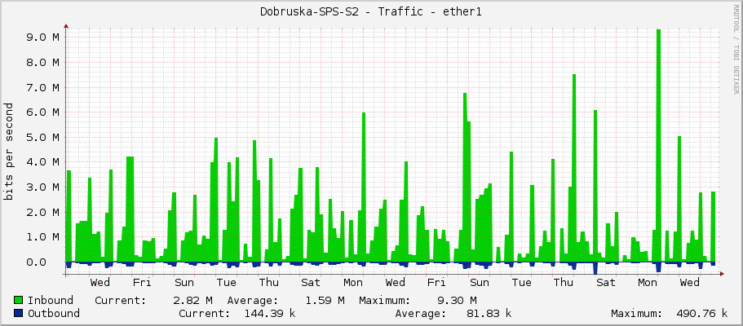Viewport: 743px width, 326px height.
Task: Click the graph title 'Dobruska-SPS-S2 - Traffic - ether1'
Action: pos(371,12)
